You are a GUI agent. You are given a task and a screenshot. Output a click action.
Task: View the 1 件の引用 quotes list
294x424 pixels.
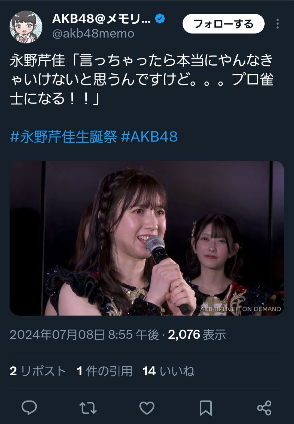point(104,371)
